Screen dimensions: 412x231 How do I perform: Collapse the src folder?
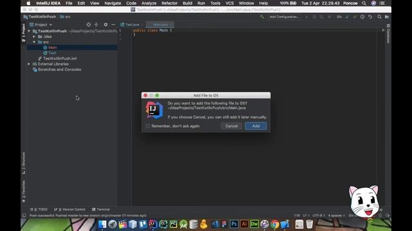[34, 42]
